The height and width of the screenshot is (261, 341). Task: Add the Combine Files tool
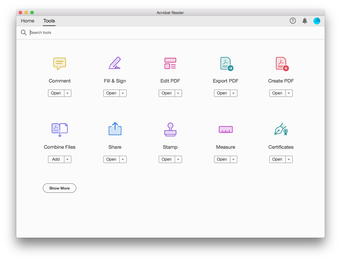tap(56, 160)
